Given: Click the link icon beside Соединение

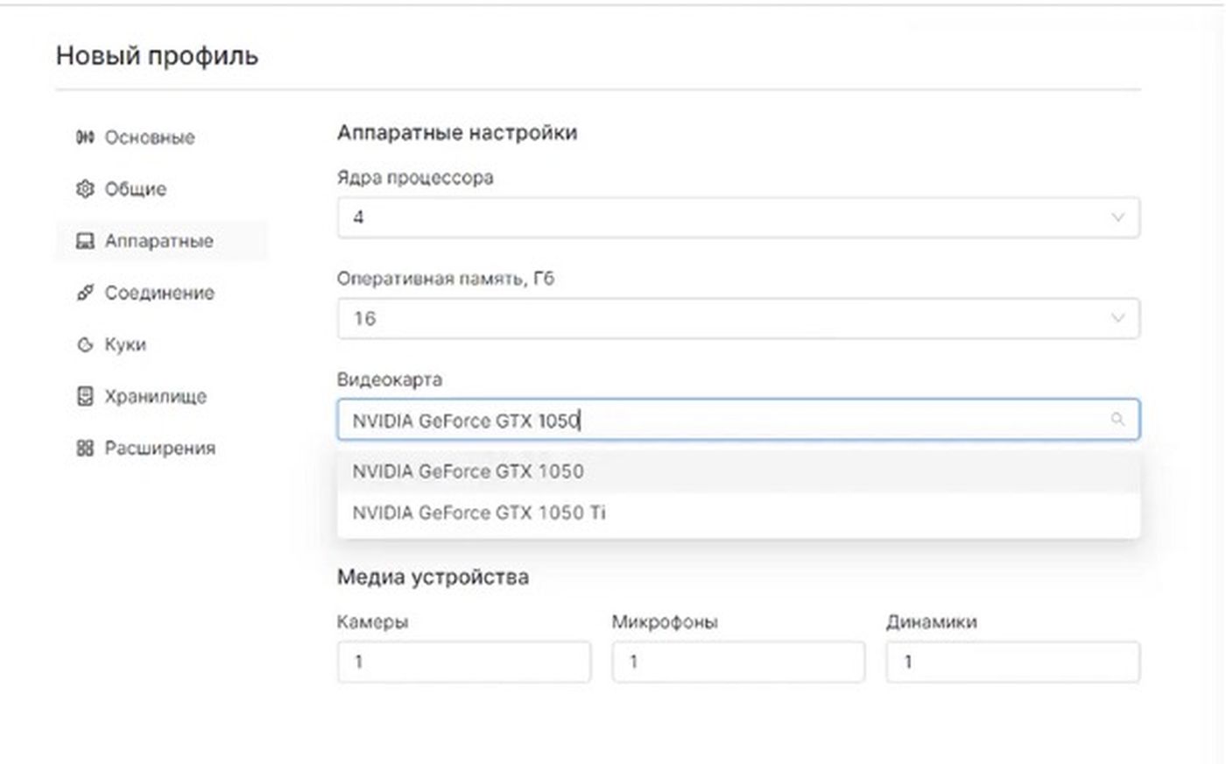Looking at the screenshot, I should click(x=85, y=293).
